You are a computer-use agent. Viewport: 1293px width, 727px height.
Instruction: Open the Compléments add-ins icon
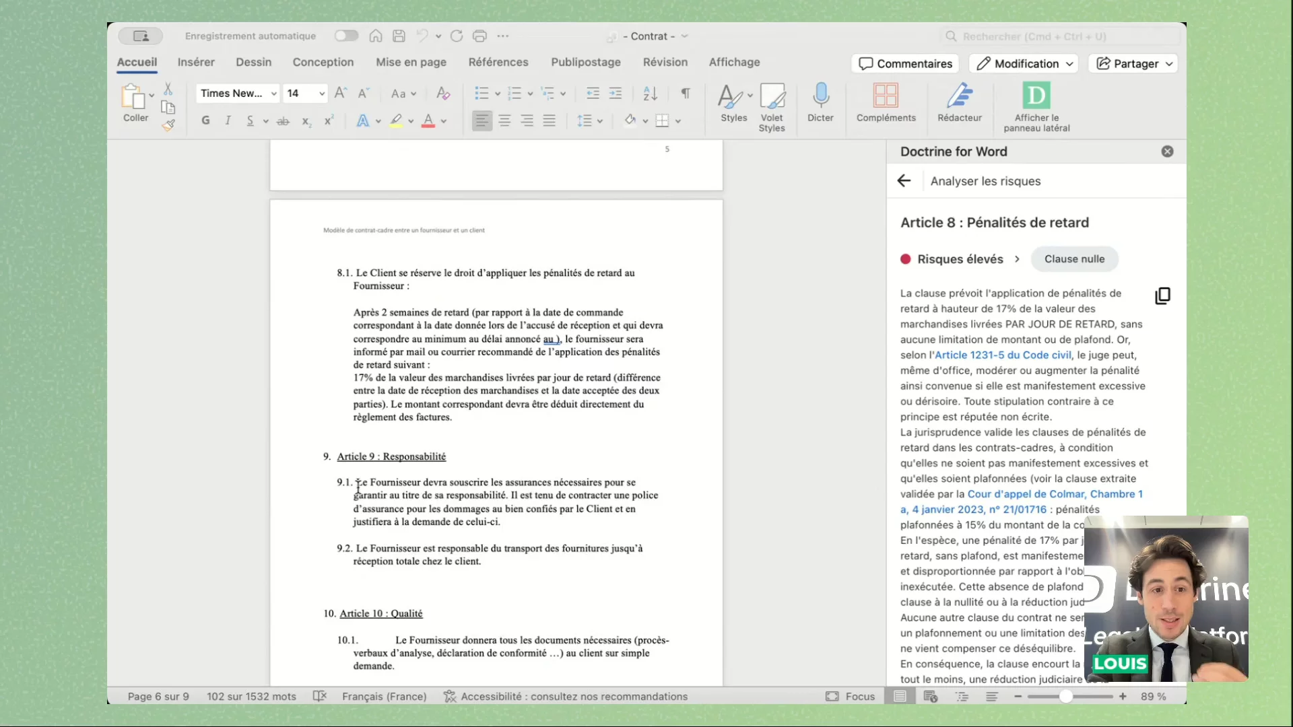pos(886,96)
